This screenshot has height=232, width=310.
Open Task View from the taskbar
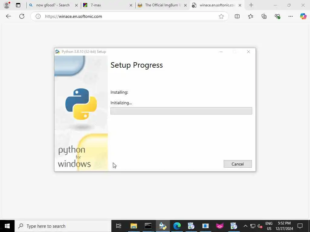[119, 226]
